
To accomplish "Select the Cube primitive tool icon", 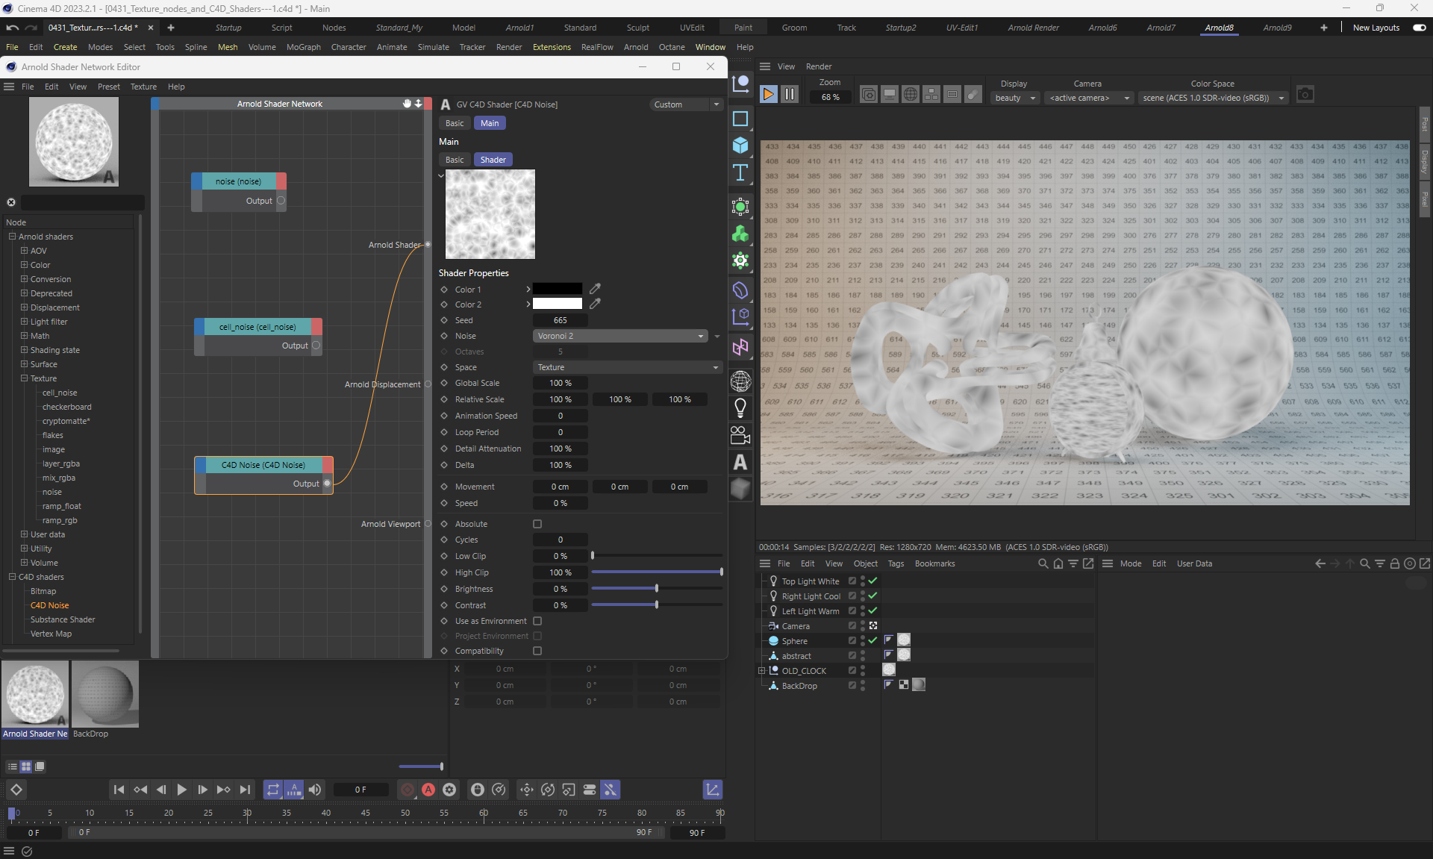I will pos(740,145).
